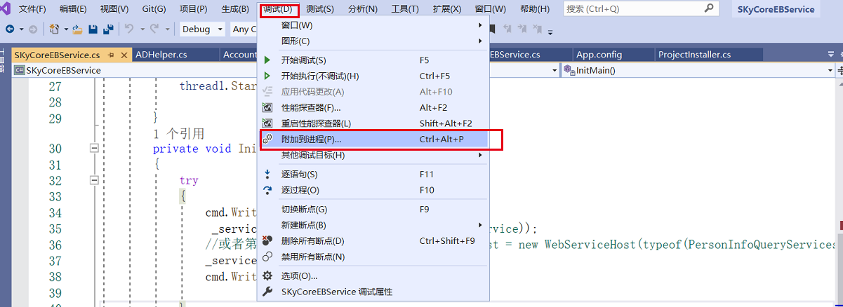
Task: Click the Disable All Breakpoints icon
Action: (x=267, y=257)
